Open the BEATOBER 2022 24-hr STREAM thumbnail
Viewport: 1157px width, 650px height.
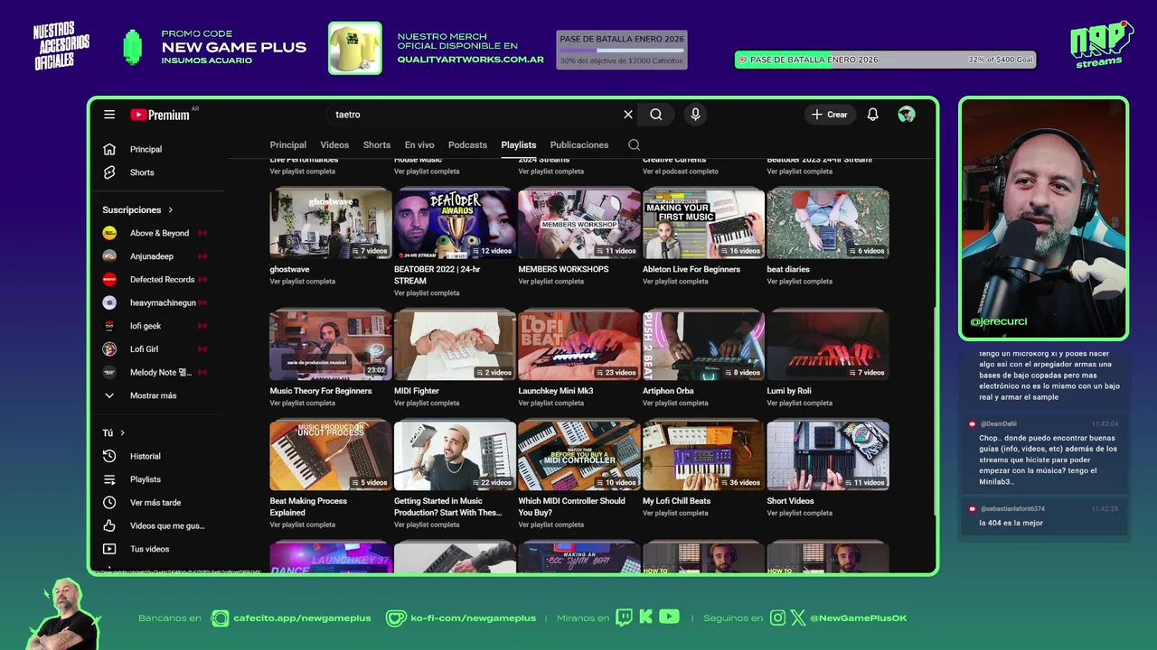(455, 223)
